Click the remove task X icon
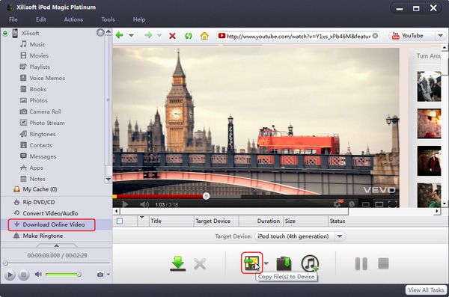 tap(200, 264)
